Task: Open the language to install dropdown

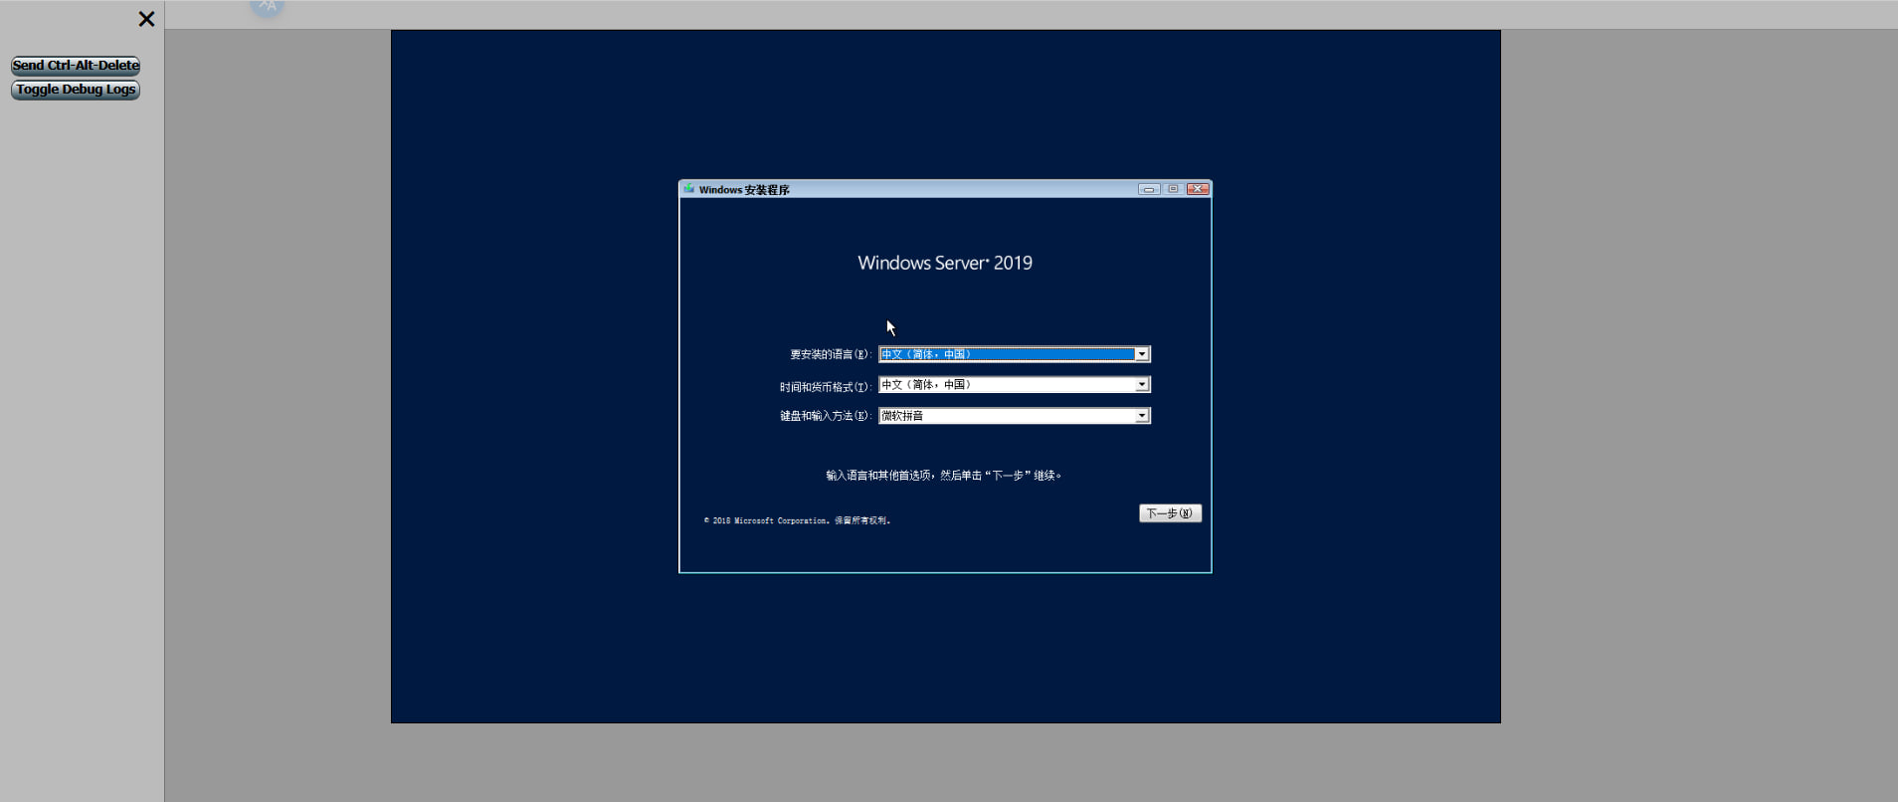Action: click(1015, 354)
